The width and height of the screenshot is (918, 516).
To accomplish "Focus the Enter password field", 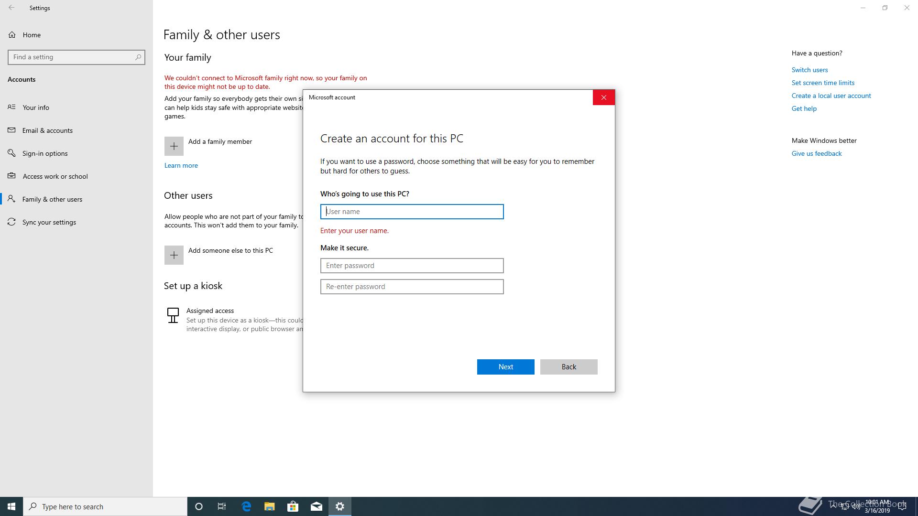I will pos(412,266).
